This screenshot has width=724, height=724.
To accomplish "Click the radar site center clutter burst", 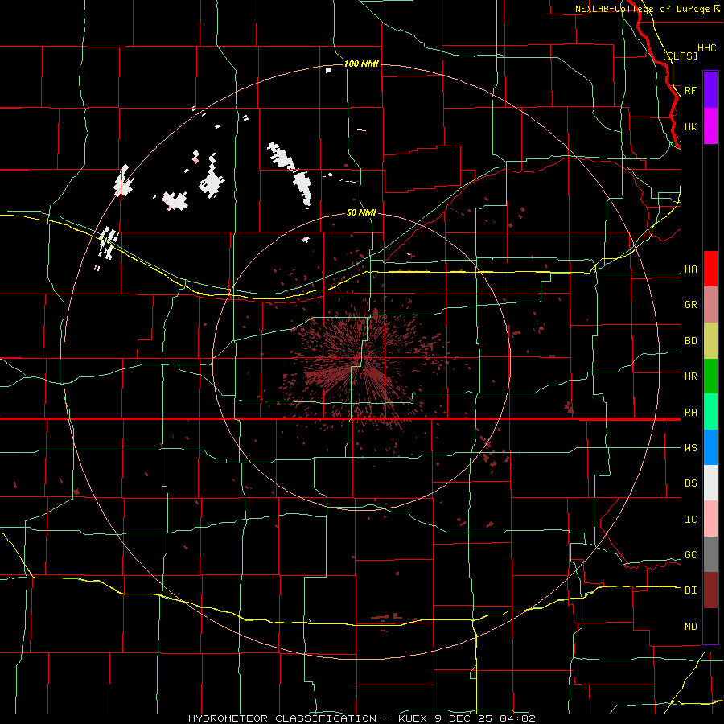I will click(x=361, y=360).
